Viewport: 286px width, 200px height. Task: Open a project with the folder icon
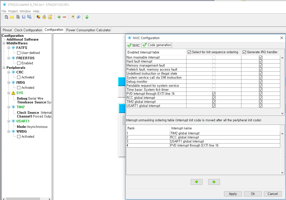[x=12, y=17]
